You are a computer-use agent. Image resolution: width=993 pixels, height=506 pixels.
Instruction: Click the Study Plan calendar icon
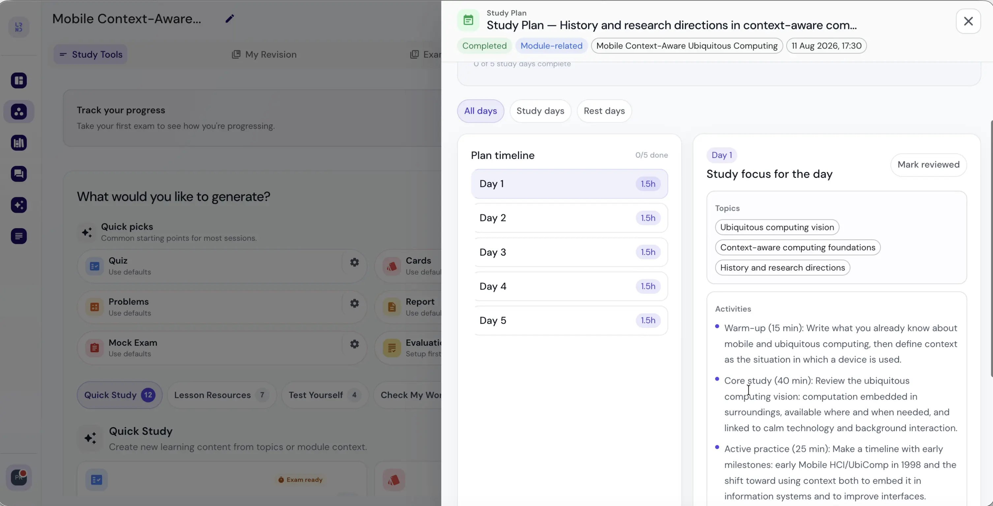tap(468, 20)
